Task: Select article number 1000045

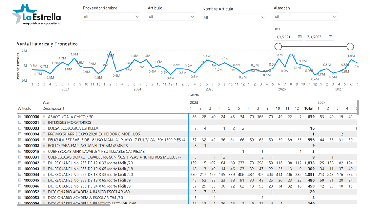Action: (31, 180)
